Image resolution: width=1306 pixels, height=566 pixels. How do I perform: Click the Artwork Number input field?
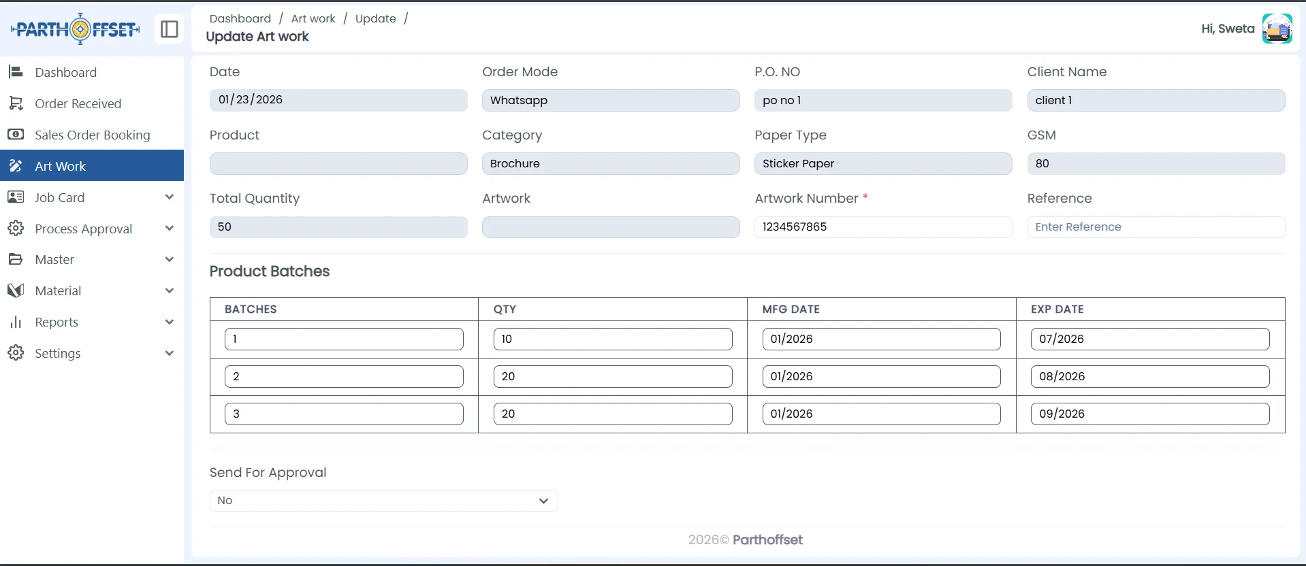[882, 227]
